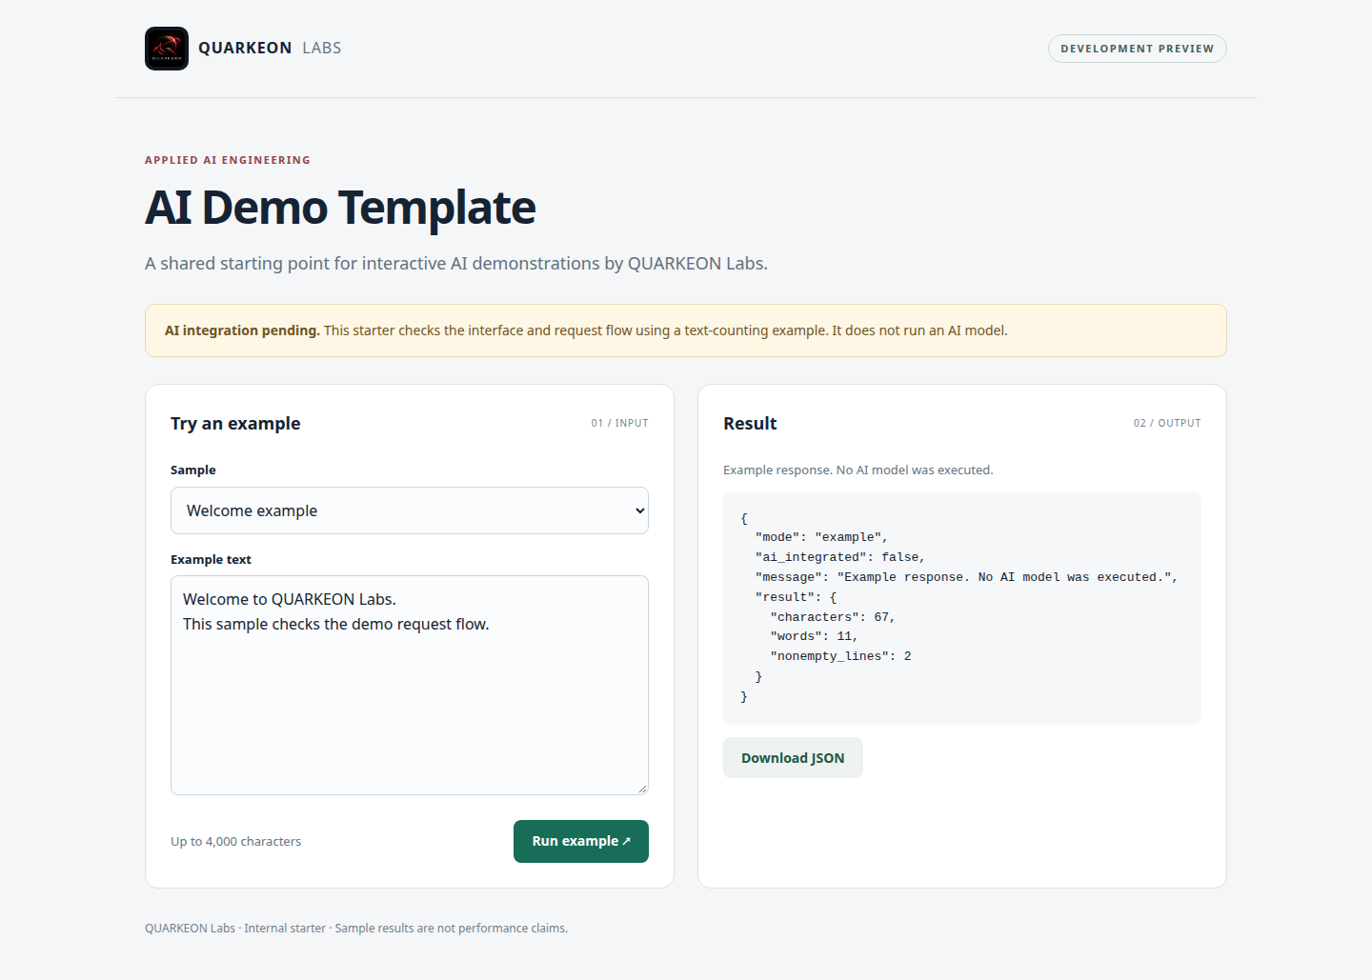
Task: Click inside the Example text area
Action: point(410,685)
